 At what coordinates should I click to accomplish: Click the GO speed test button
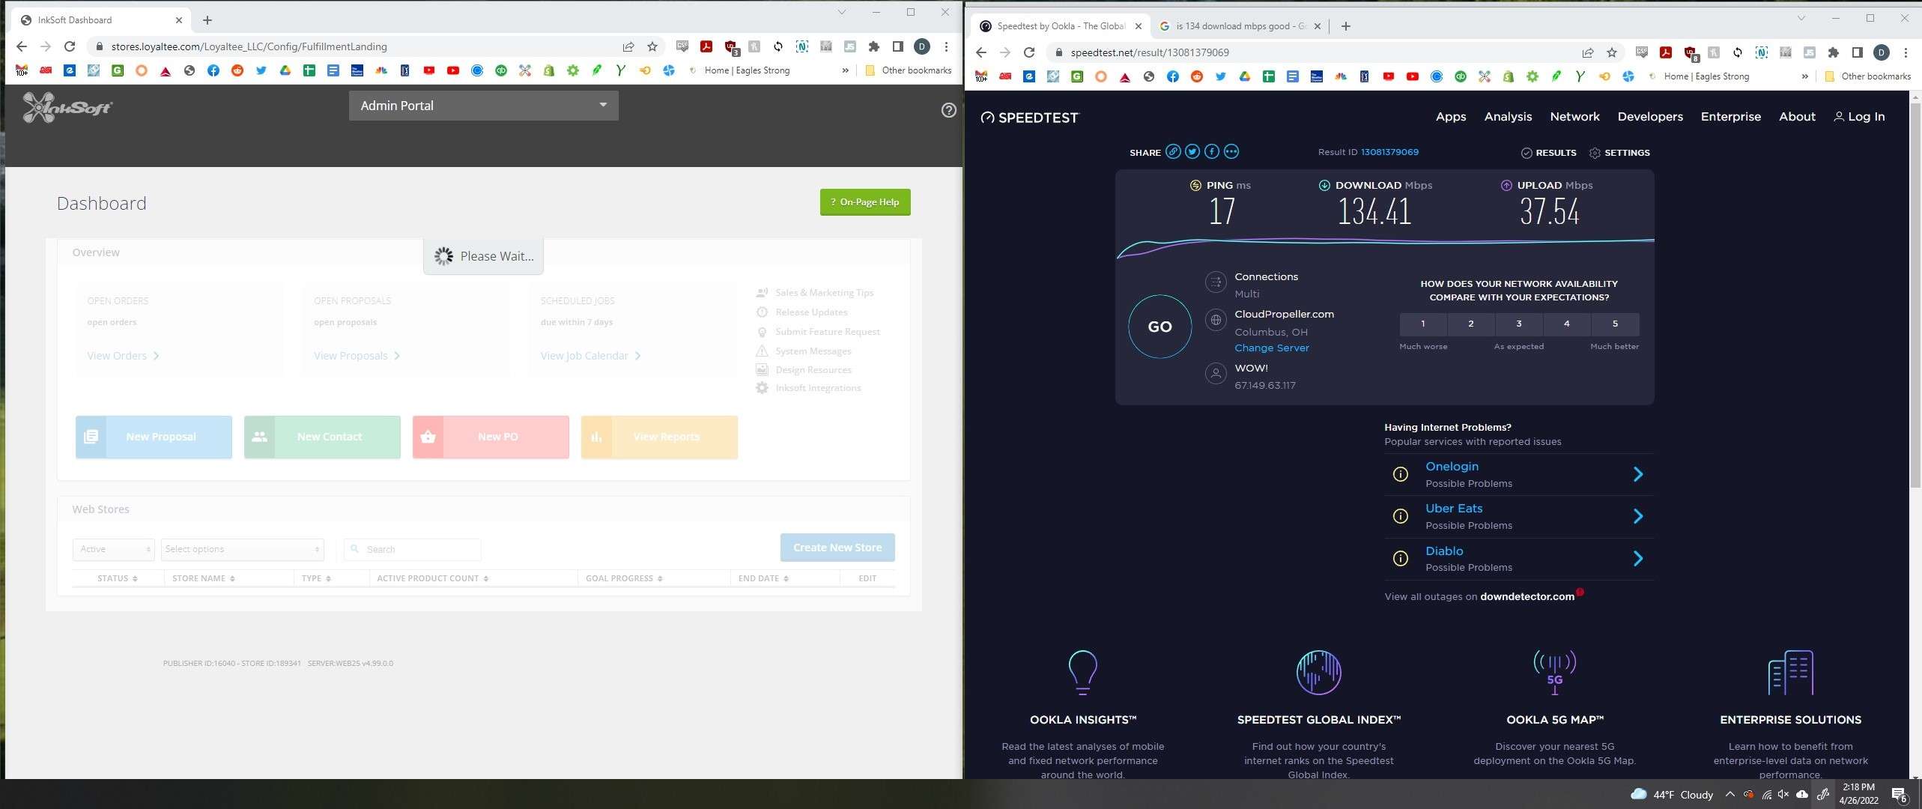click(x=1159, y=327)
